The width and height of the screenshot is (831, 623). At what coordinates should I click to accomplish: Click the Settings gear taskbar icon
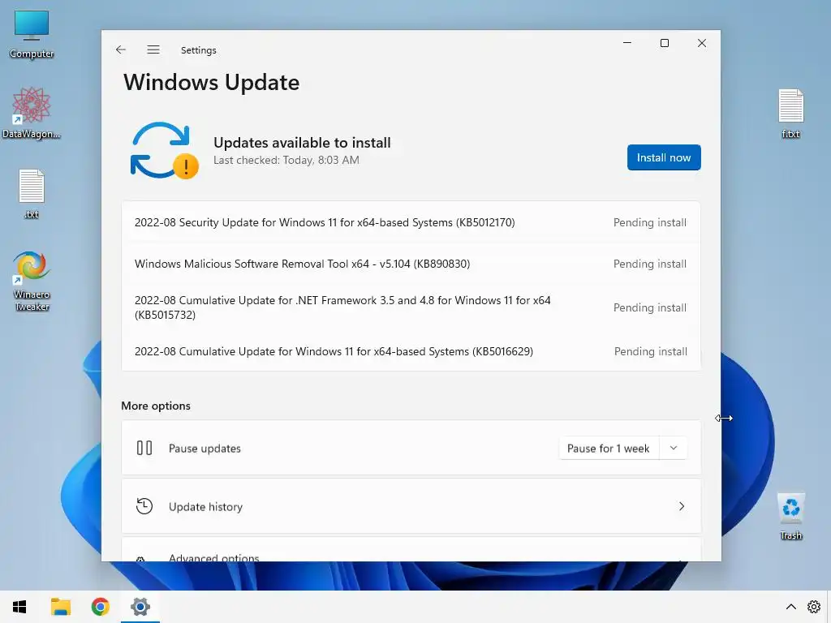[x=140, y=607]
